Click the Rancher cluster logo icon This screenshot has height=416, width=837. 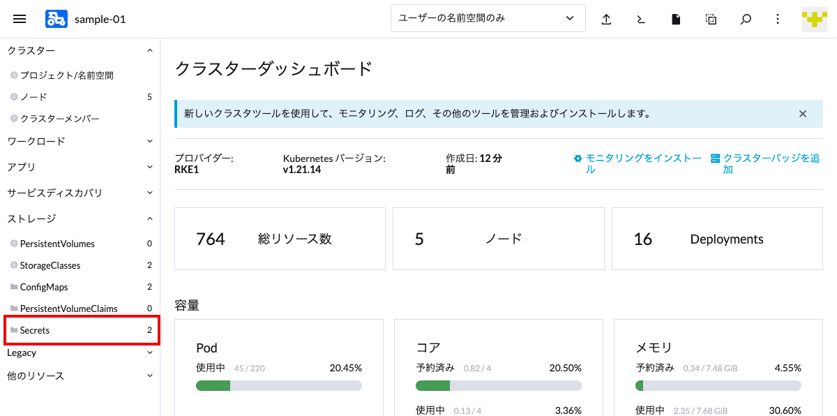(x=56, y=19)
